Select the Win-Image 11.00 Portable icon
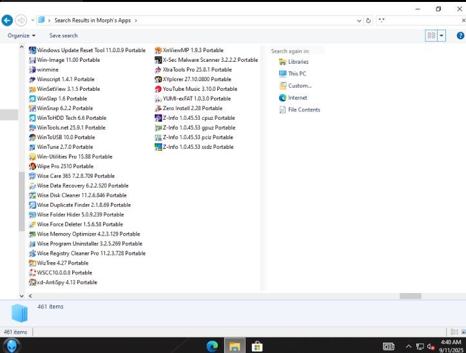The width and height of the screenshot is (466, 353). [32, 60]
